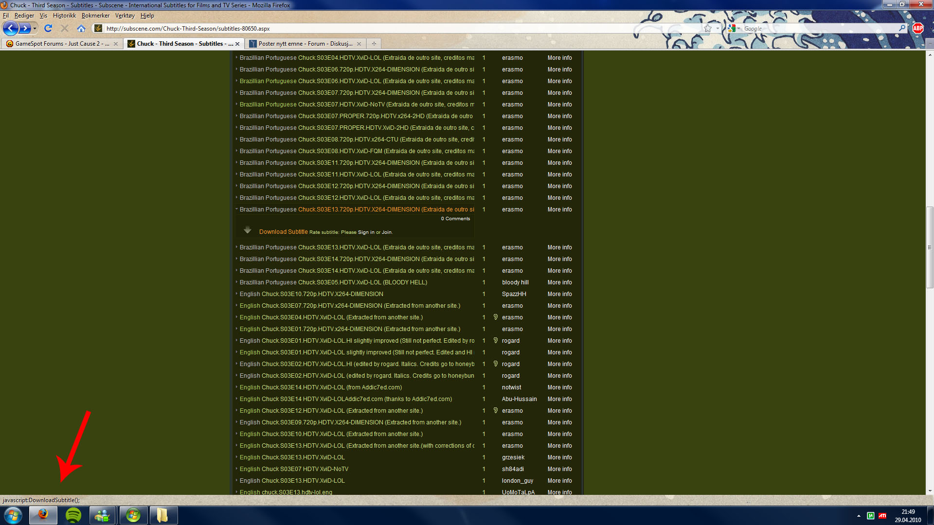Open the 0 Comments link
The image size is (934, 525).
click(455, 219)
